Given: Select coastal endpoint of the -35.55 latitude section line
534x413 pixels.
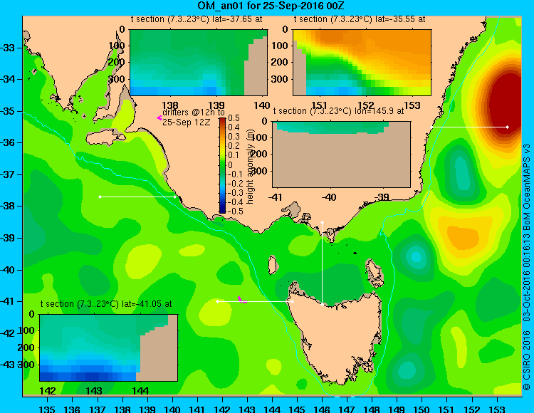Looking at the screenshot, I should tap(432, 127).
